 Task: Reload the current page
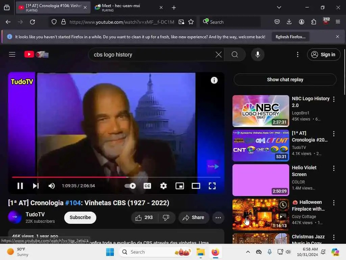[x=32, y=22]
